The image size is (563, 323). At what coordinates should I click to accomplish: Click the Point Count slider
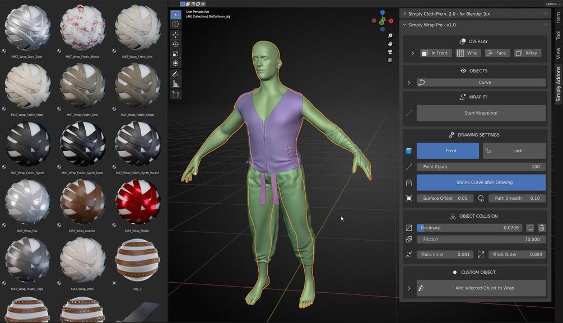pyautogui.click(x=481, y=166)
